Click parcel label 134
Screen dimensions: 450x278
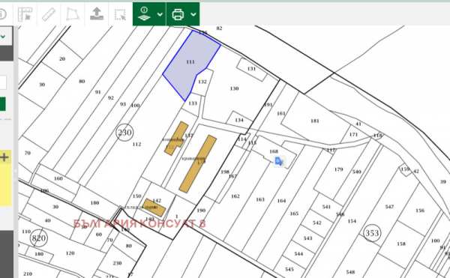coord(239,120)
